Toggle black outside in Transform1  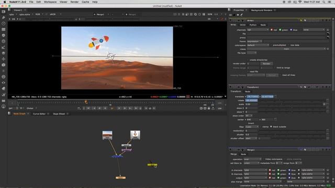pyautogui.click(x=271, y=126)
